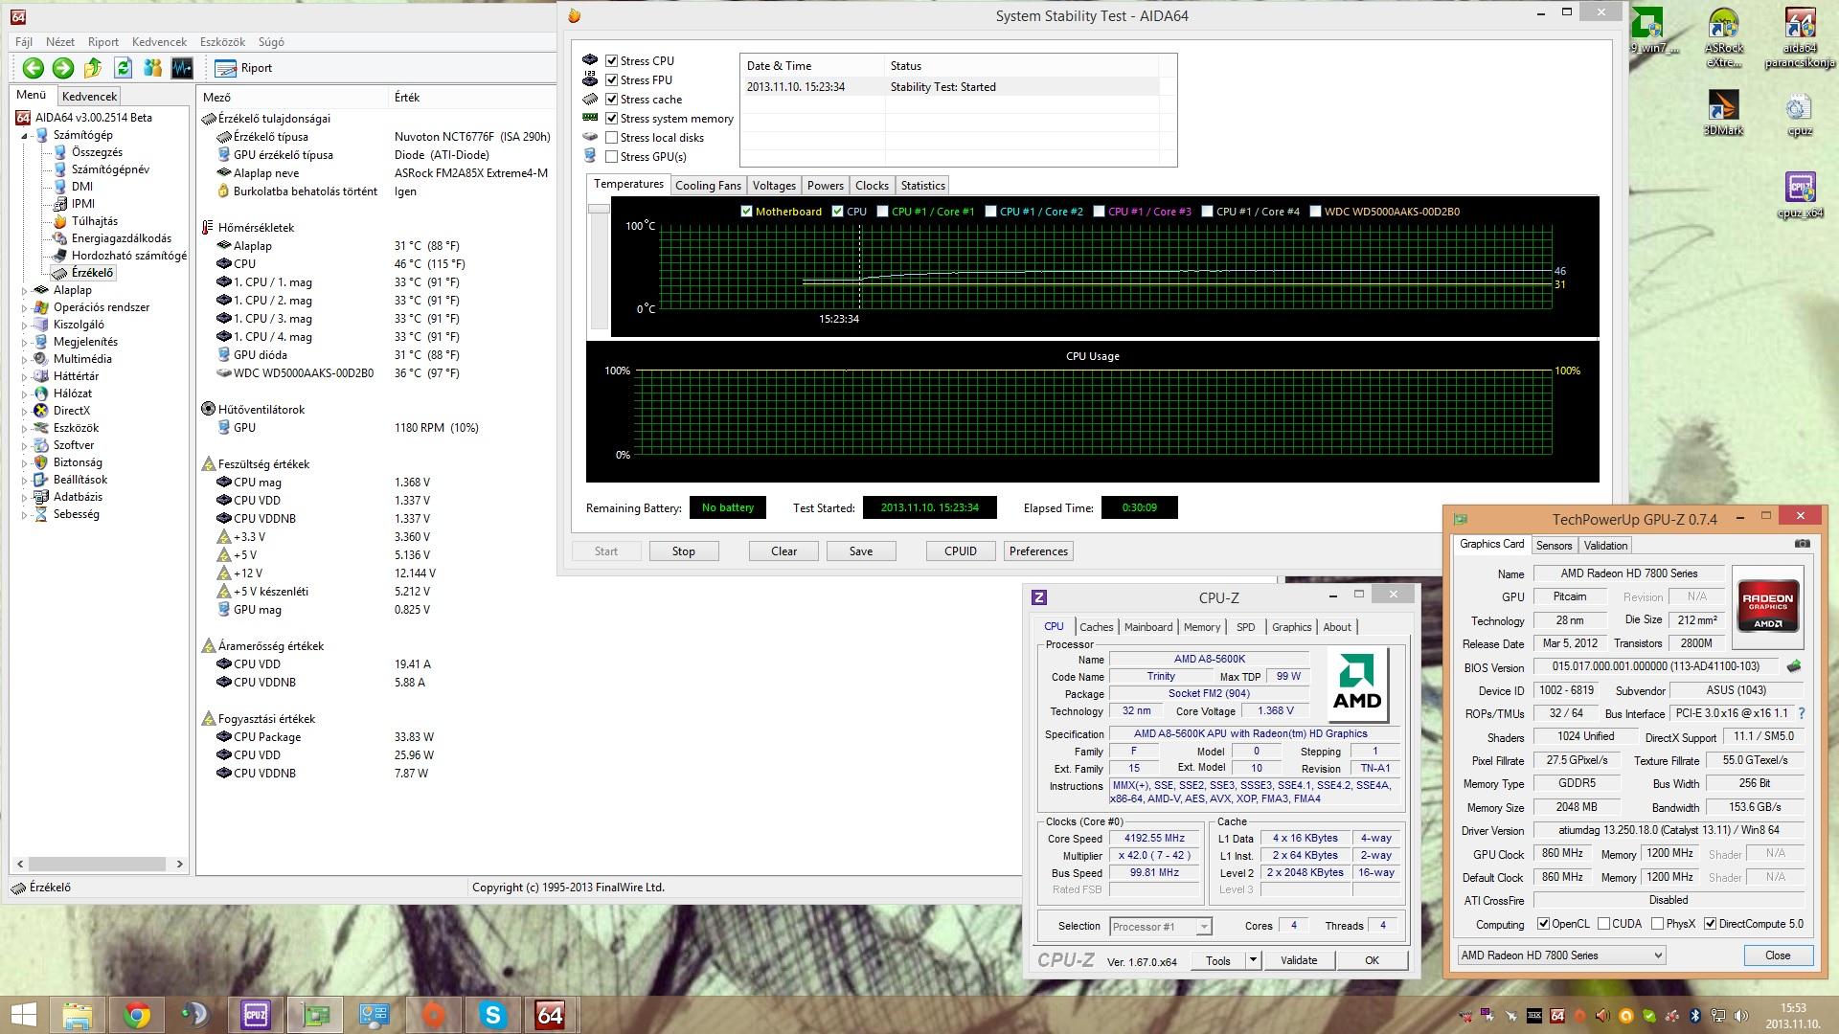Open Skype from the taskbar

click(492, 1015)
